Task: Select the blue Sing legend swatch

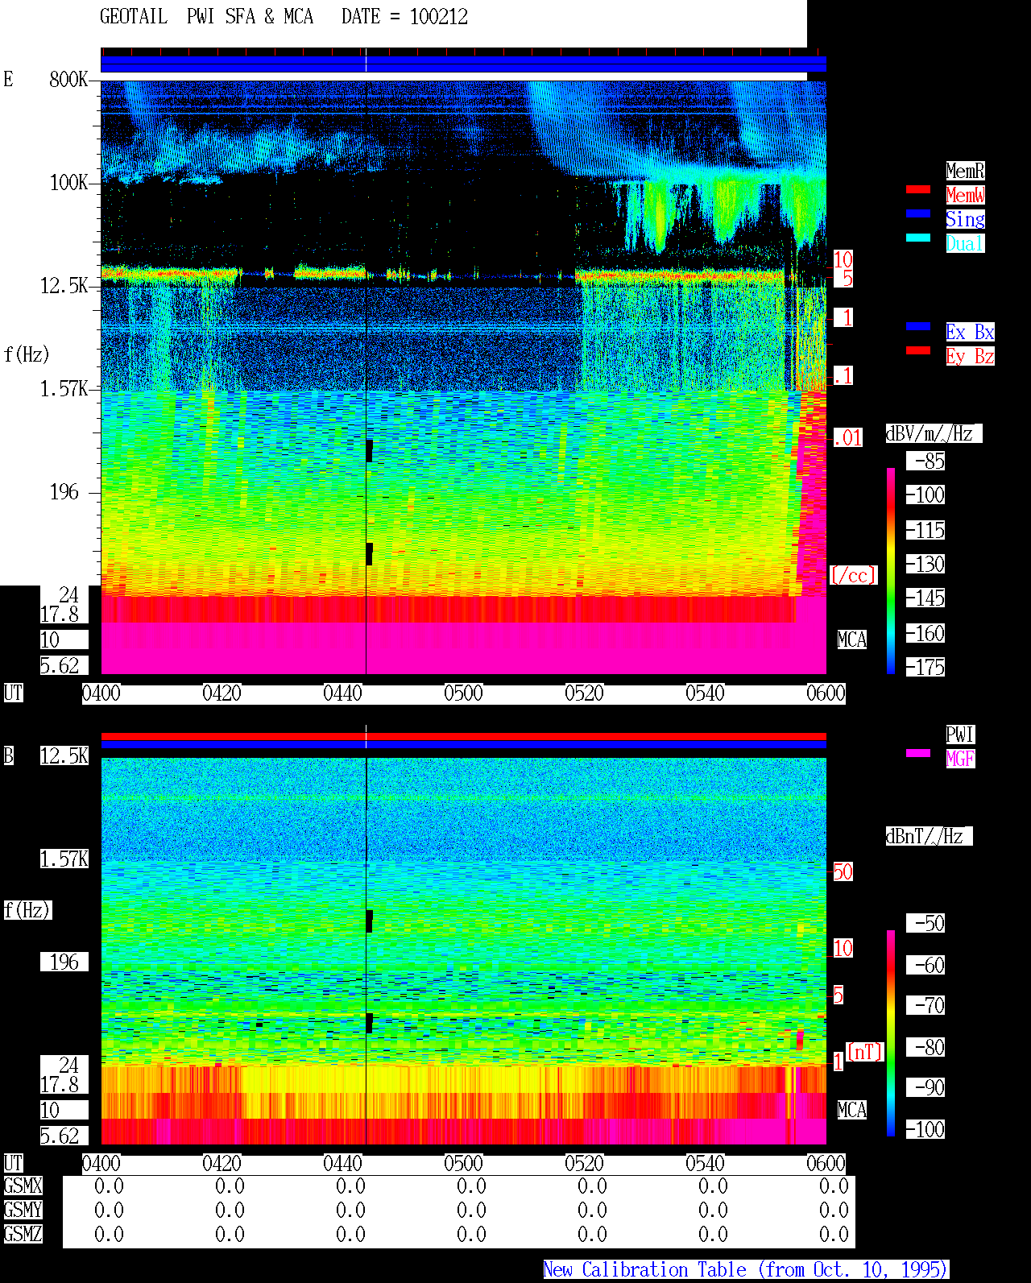Action: (x=918, y=213)
